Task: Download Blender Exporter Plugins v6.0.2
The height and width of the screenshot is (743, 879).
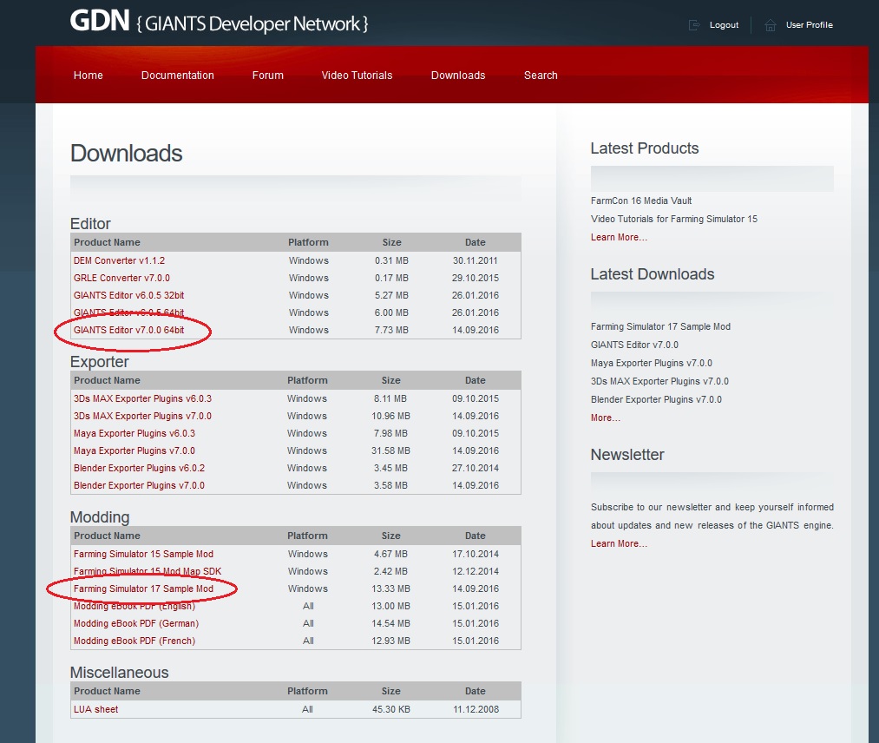Action: click(139, 468)
